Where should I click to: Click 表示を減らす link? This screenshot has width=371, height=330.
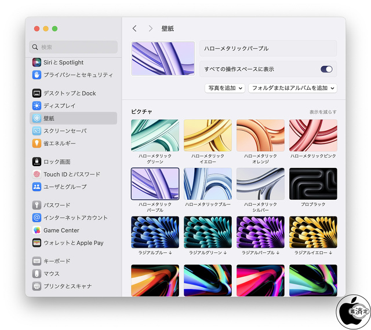point(323,112)
